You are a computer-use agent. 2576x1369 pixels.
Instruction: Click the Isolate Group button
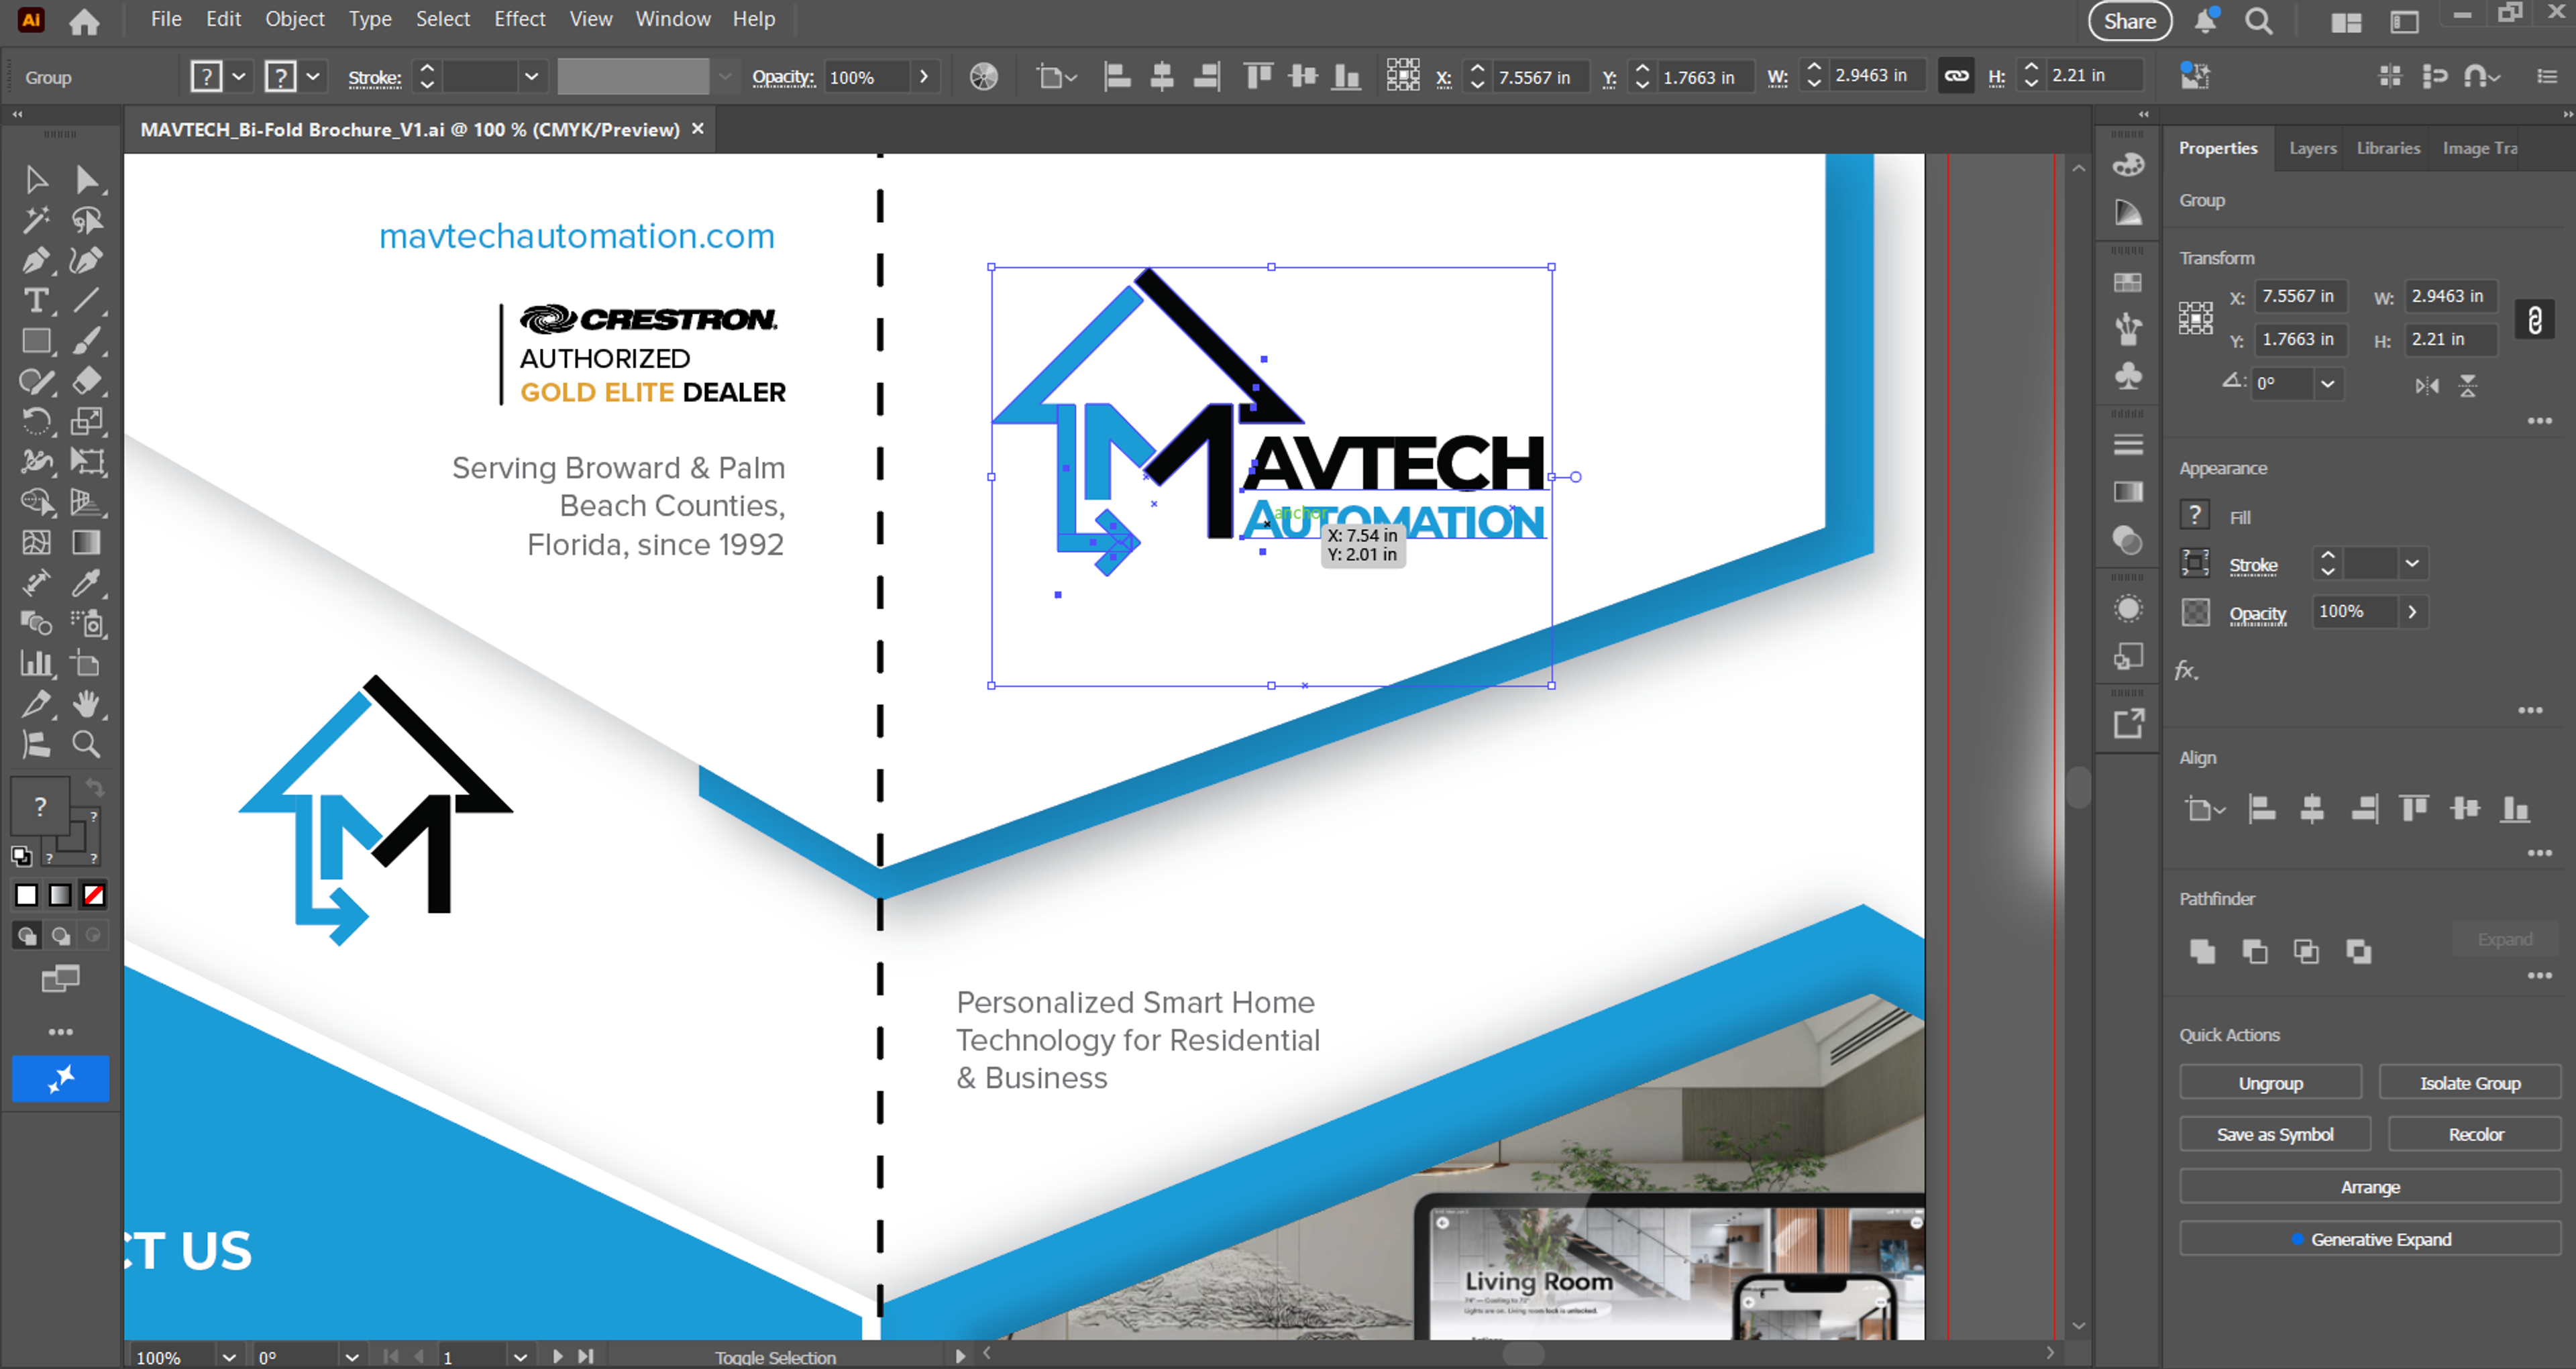pyautogui.click(x=2470, y=1083)
